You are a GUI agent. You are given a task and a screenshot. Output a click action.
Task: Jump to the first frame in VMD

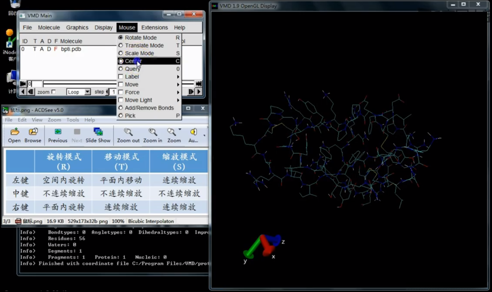point(23,84)
